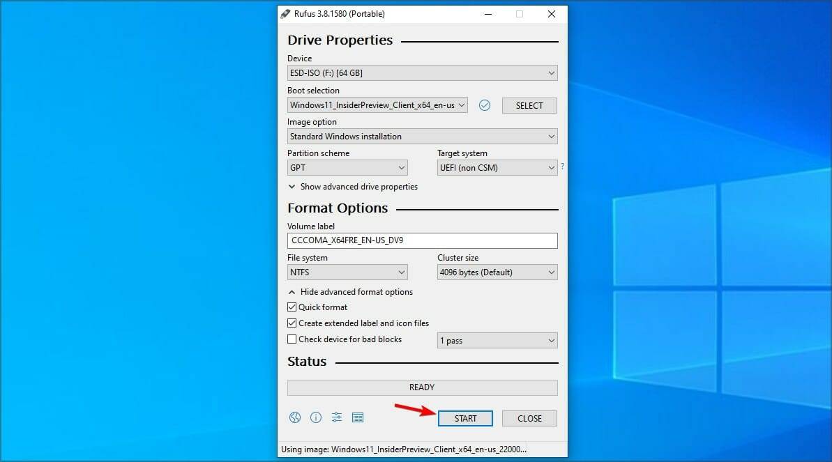The width and height of the screenshot is (832, 462).
Task: Click the Rufus icon in the title bar
Action: coord(284,13)
